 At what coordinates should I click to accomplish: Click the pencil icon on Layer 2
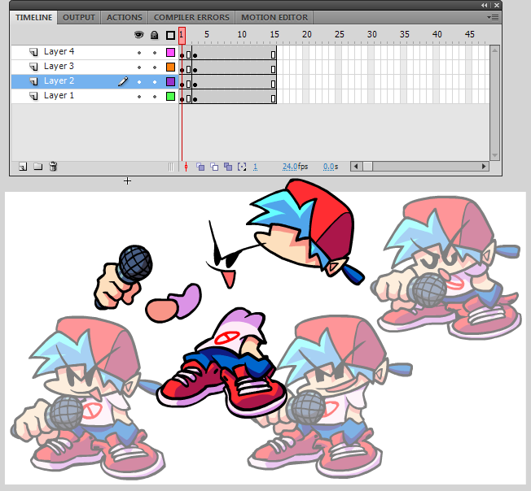[123, 81]
